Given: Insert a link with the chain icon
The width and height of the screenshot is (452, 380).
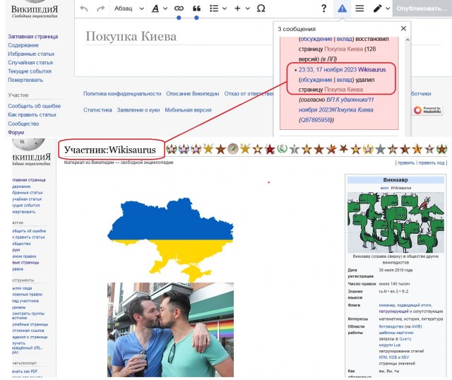Looking at the screenshot, I should point(179,8).
